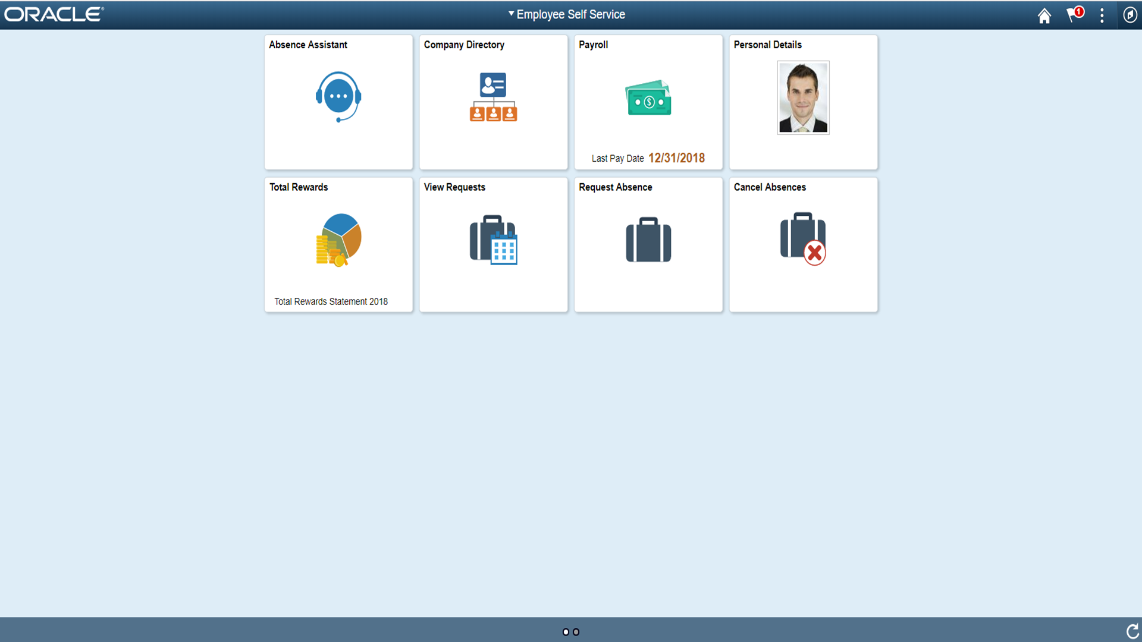Expand the Employee Self Service homepage dropdown
Viewport: 1142px width, 642px height.
[510, 14]
